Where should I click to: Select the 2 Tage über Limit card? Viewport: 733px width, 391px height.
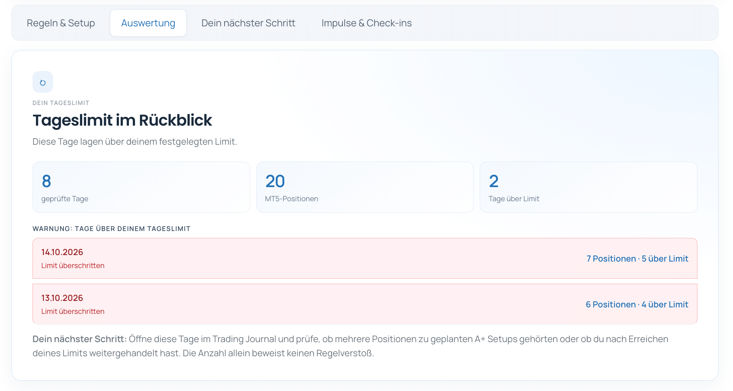click(588, 187)
